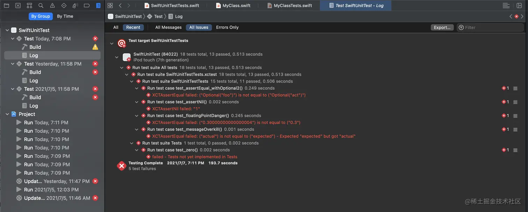Add an editor pane on the right
The image size is (528, 212).
519,6
